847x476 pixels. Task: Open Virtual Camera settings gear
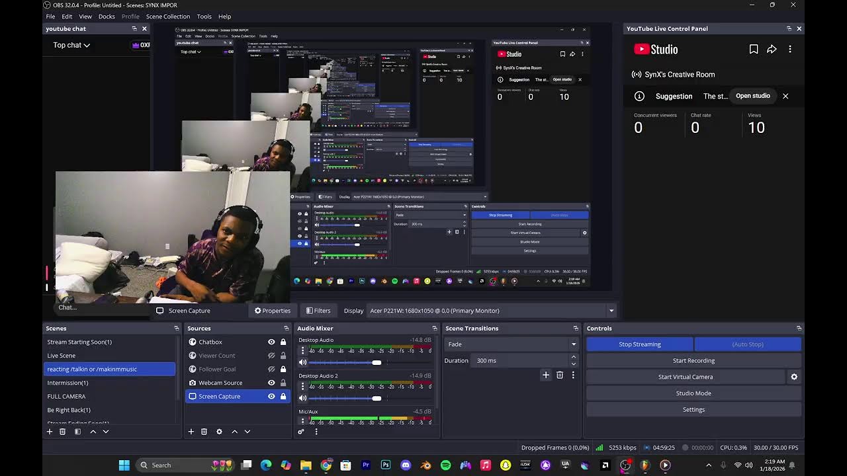click(x=794, y=377)
